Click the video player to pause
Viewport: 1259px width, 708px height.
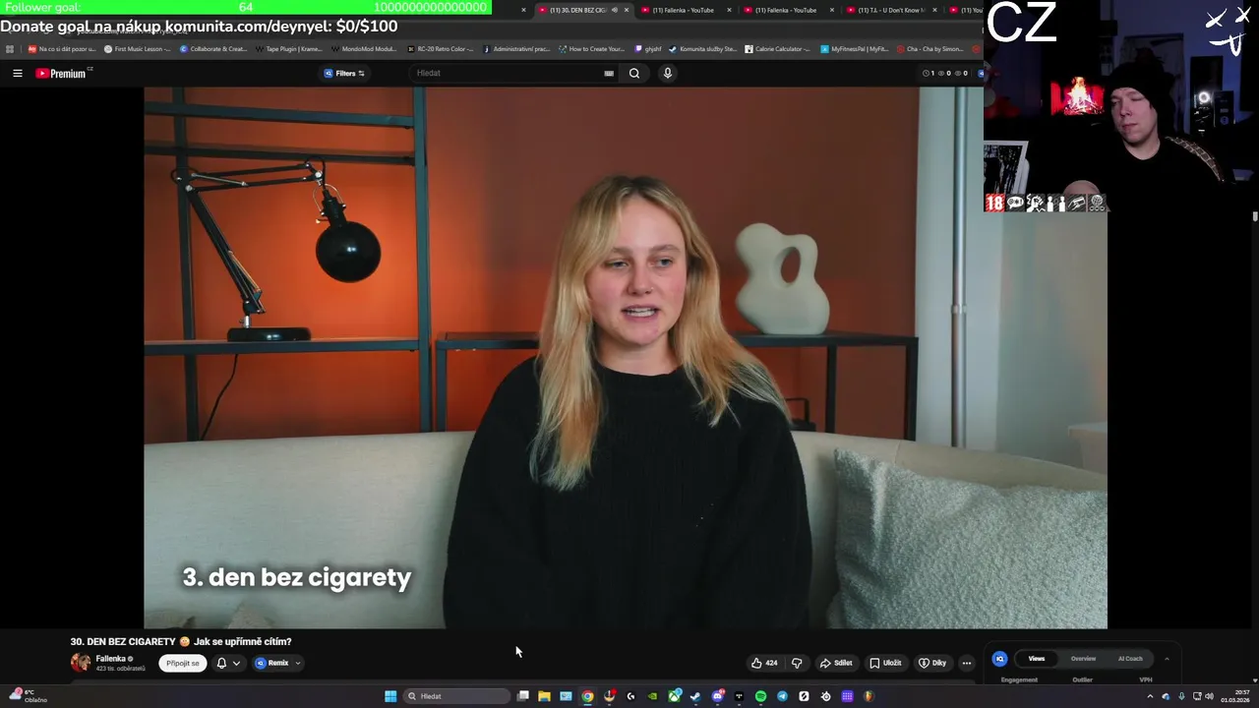pos(626,357)
